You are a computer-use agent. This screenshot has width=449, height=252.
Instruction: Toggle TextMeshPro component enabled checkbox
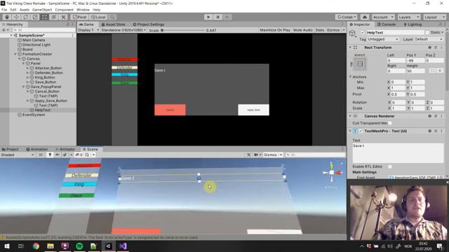click(x=361, y=131)
